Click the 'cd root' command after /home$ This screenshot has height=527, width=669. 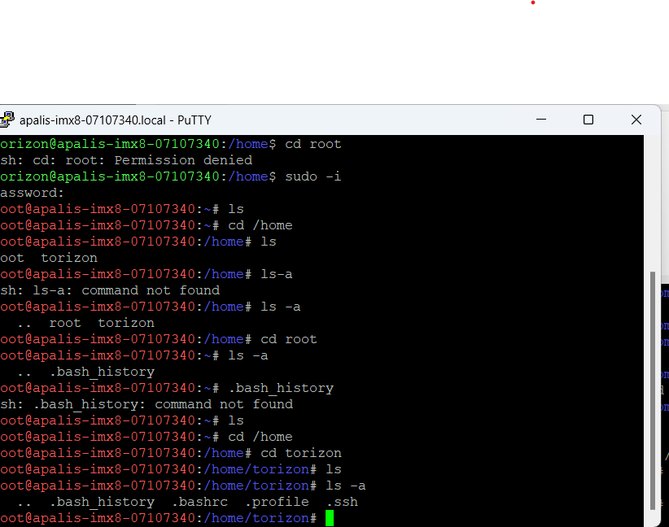point(313,144)
